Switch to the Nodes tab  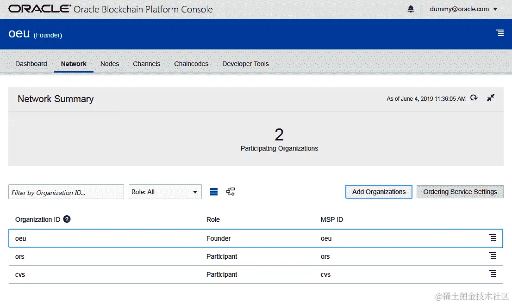click(x=110, y=64)
